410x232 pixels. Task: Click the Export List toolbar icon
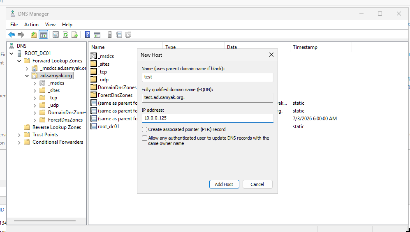(x=75, y=34)
